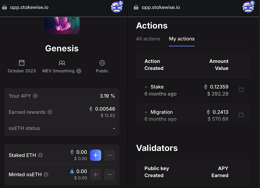Screen dimensions: 260x188
Task: Click the lock icon in right address bar
Action: [136, 7]
